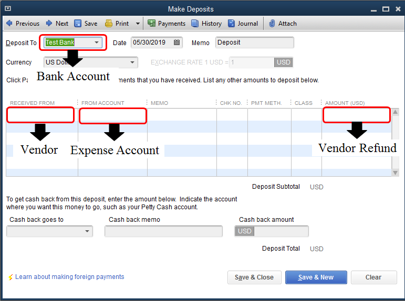Maximize the Make Deposits window
This screenshot has width=405, height=301.
pyautogui.click(x=386, y=9)
